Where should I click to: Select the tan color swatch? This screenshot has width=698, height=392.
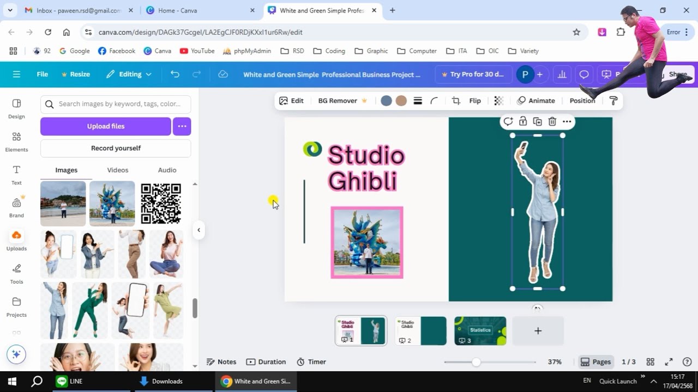point(401,101)
